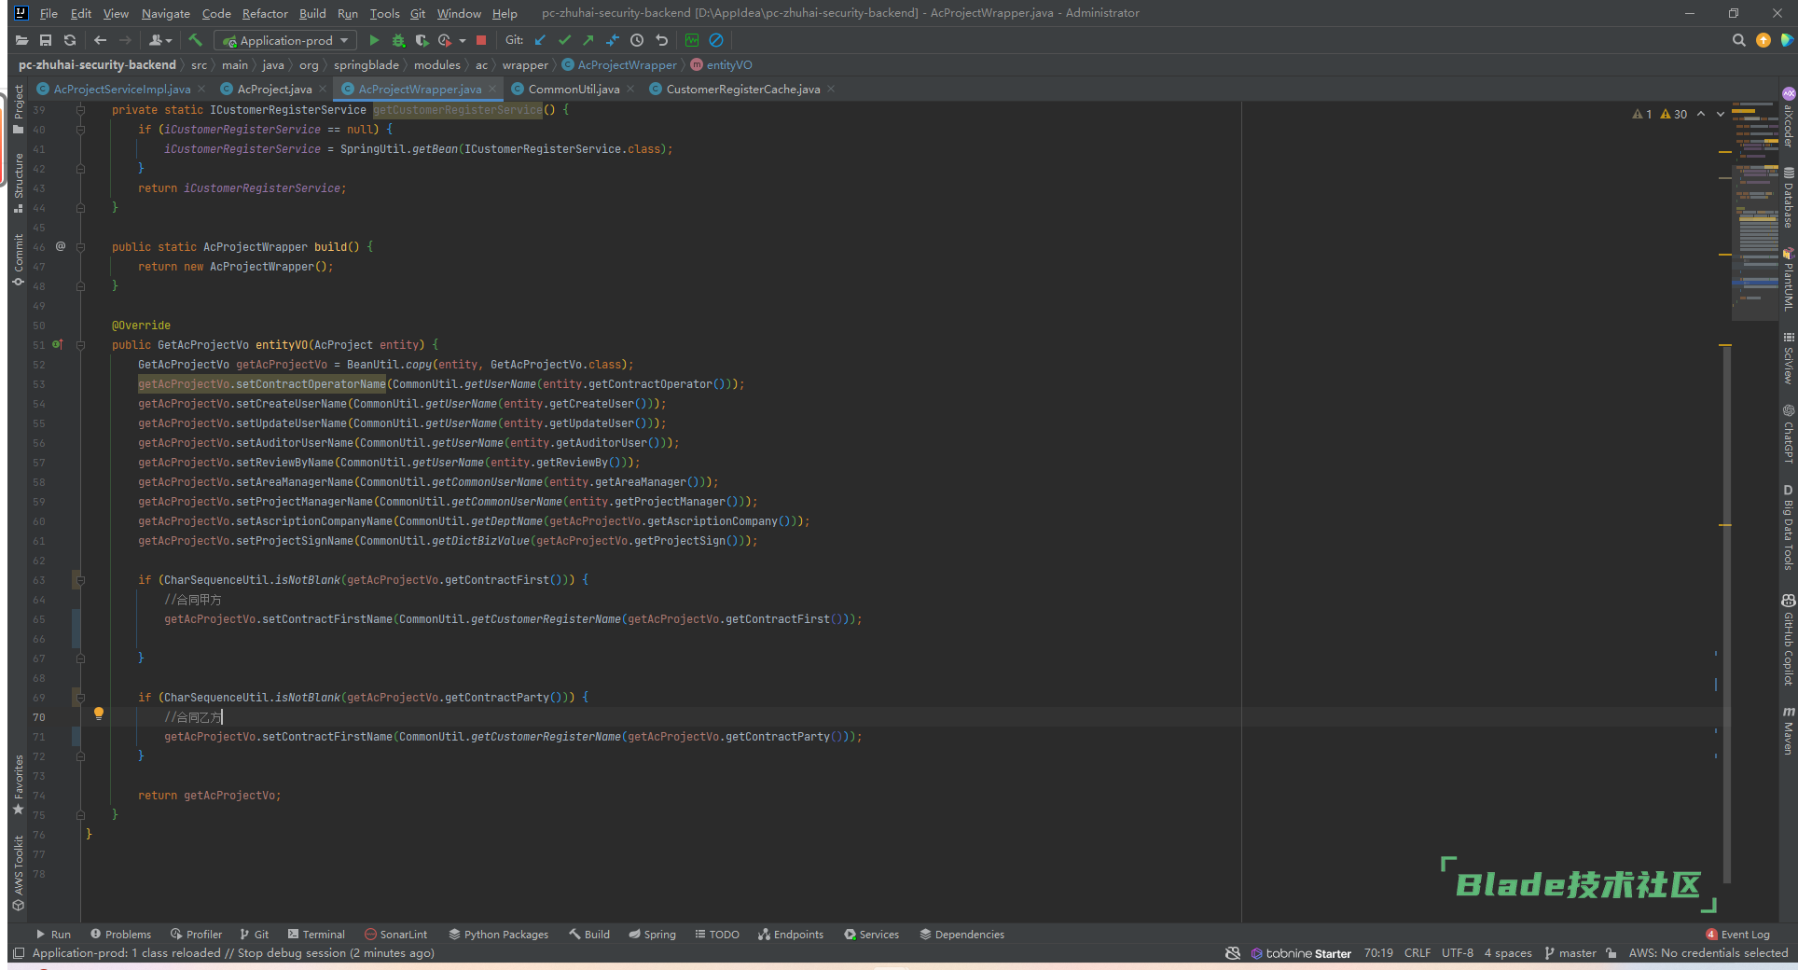This screenshot has width=1798, height=970.
Task: Collapse the if block fold at line 63
Action: [80, 580]
